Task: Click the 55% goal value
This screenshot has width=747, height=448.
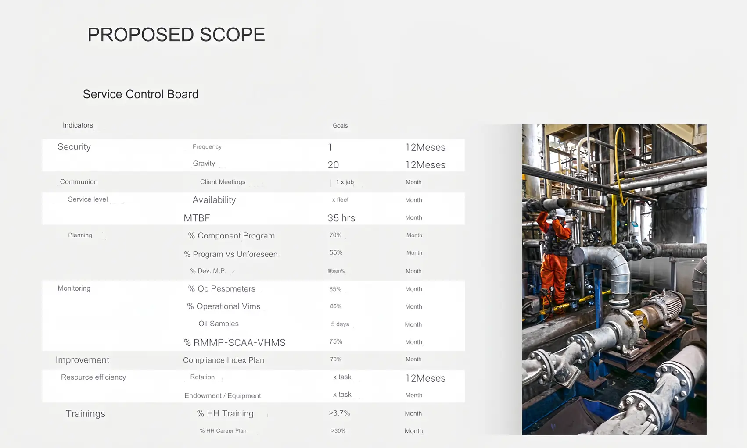Action: tap(336, 252)
